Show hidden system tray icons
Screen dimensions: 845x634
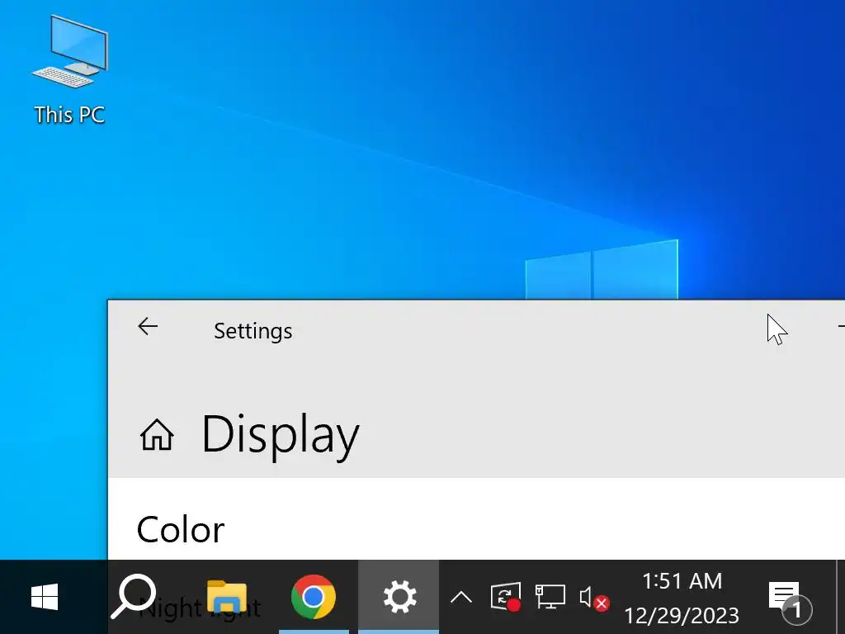(461, 598)
